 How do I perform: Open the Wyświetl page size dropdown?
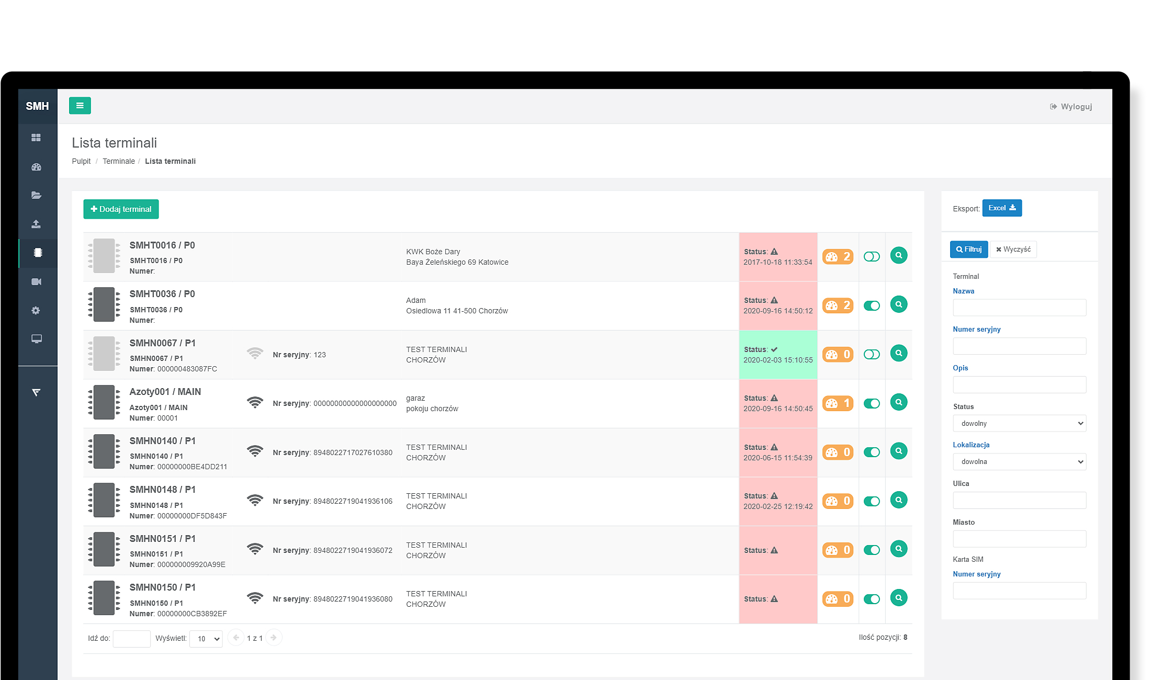(206, 639)
